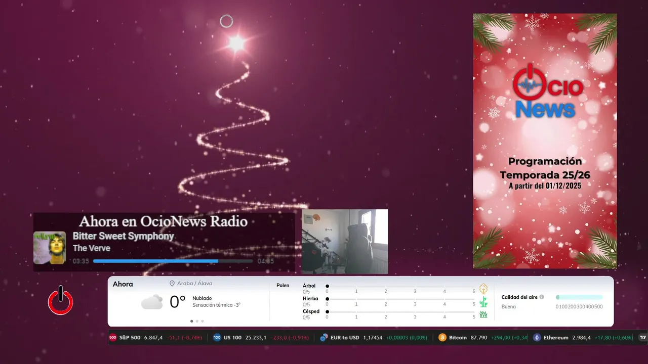Click the 'Calidad del aire' label

(x=519, y=297)
